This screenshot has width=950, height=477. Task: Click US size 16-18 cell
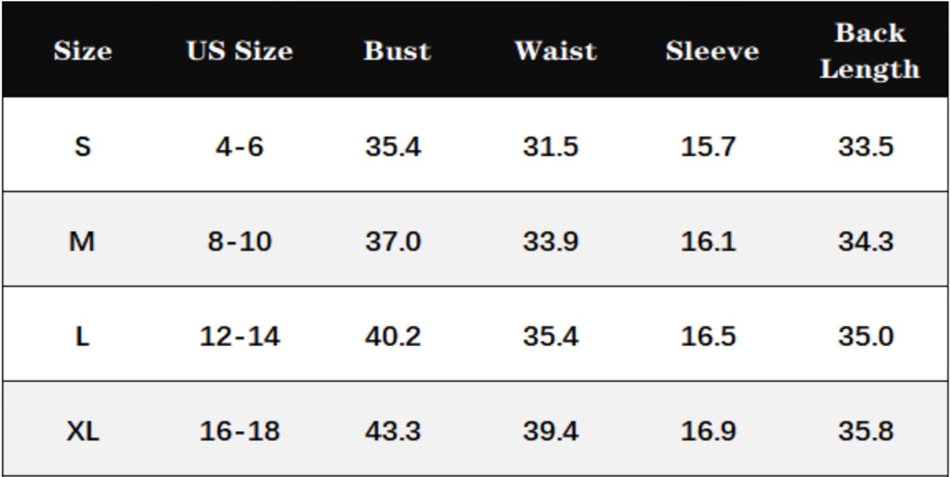click(x=240, y=431)
